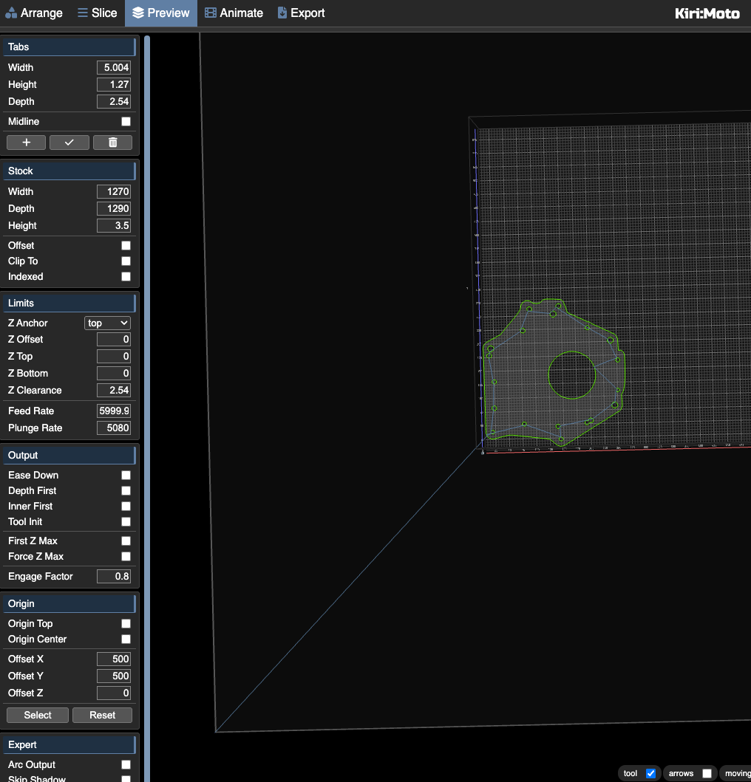Enable the Midline checkbox
Screen dimensions: 751x782
point(126,122)
